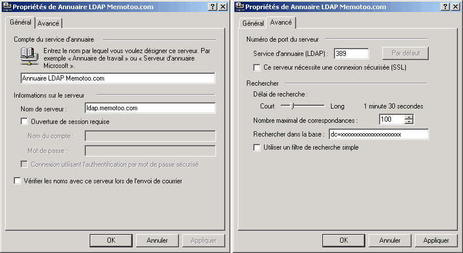Click Appliquer button in right dialog
Image resolution: width=463 pixels, height=253 pixels.
[436, 240]
